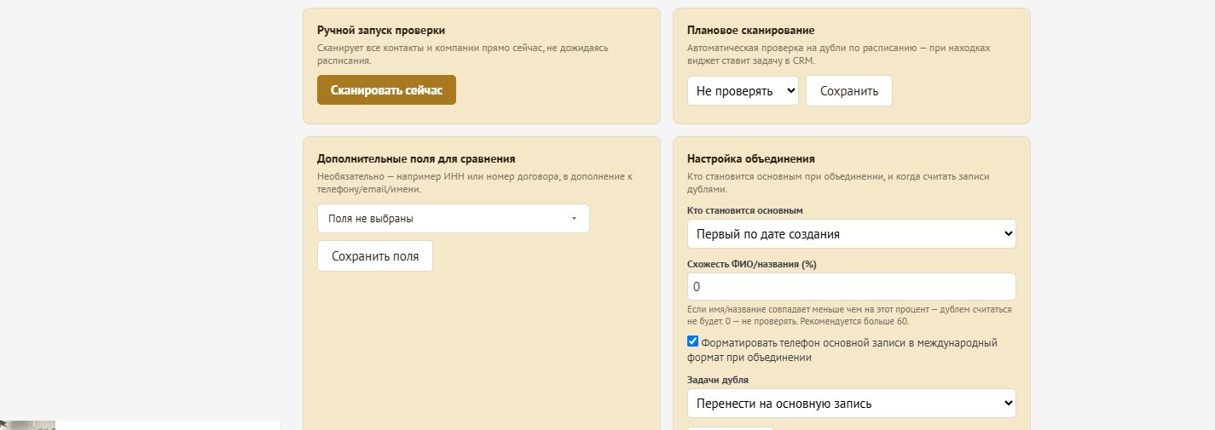Select the Ручной запуск проверки heading
The image size is (1215, 430).
pos(381,31)
